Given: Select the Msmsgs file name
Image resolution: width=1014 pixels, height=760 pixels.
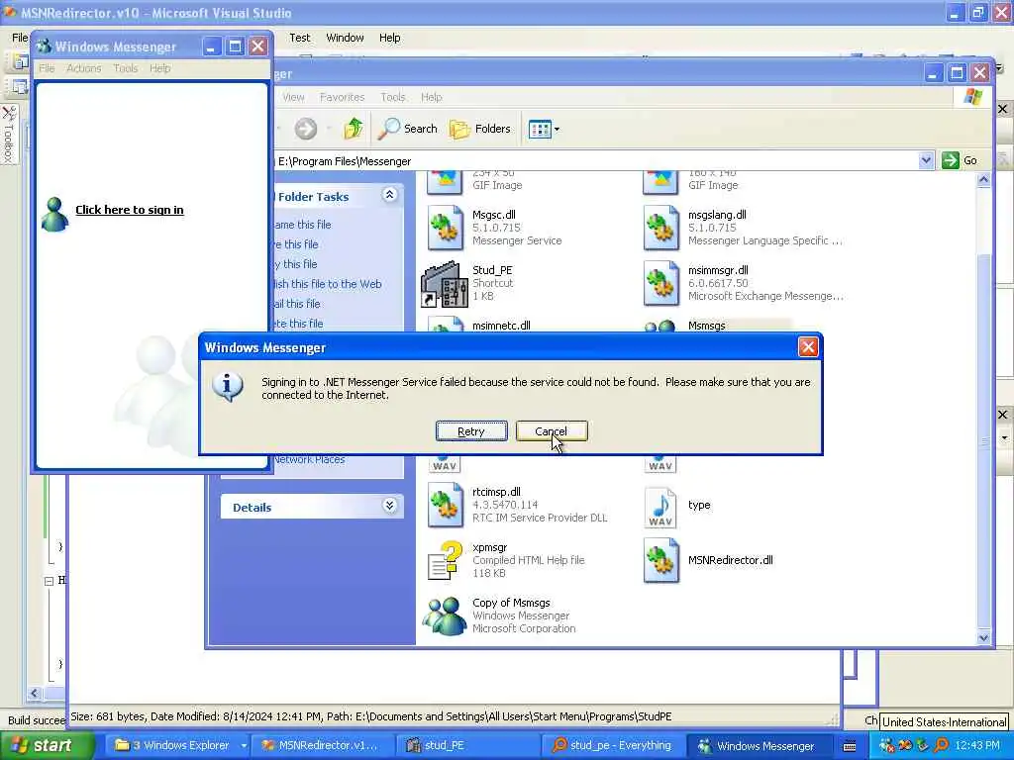Looking at the screenshot, I should (706, 326).
